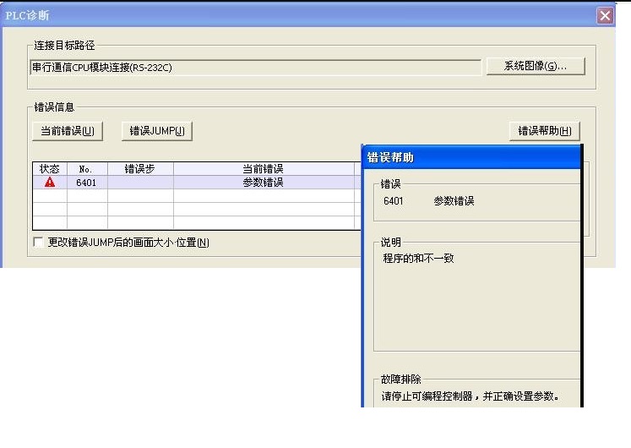Click the 故障排除 troubleshooting instruction text
Viewport: 631px width, 448px height.
(x=471, y=396)
